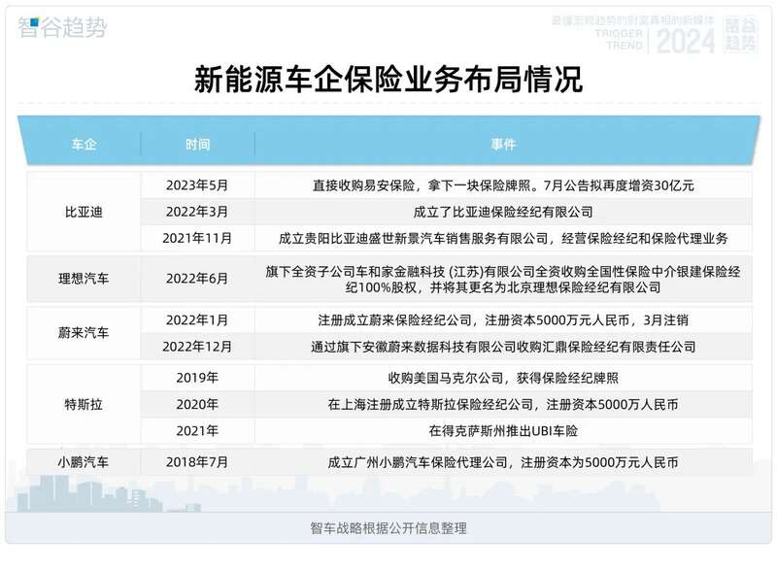
Task: Click the "理想汽车" company cell
Action: (x=84, y=279)
